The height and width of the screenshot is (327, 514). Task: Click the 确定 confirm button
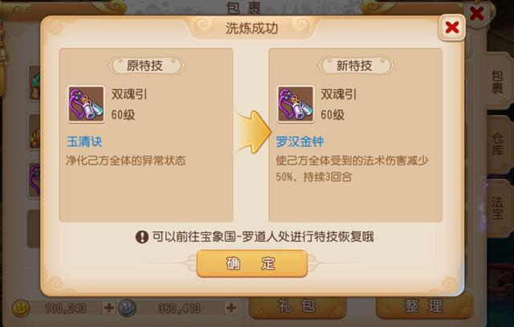[251, 264]
